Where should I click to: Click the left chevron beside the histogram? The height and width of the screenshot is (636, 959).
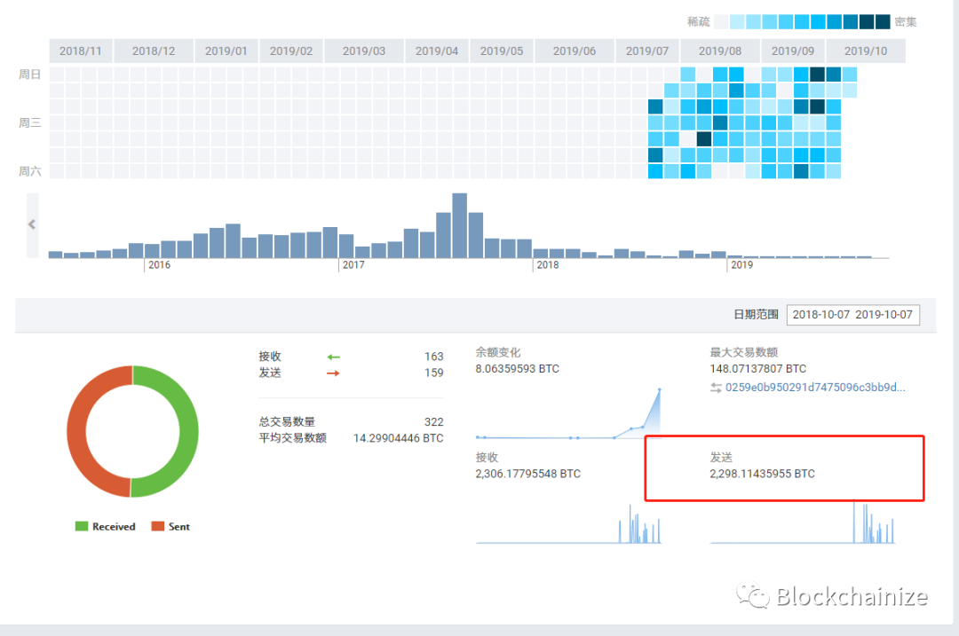33,224
